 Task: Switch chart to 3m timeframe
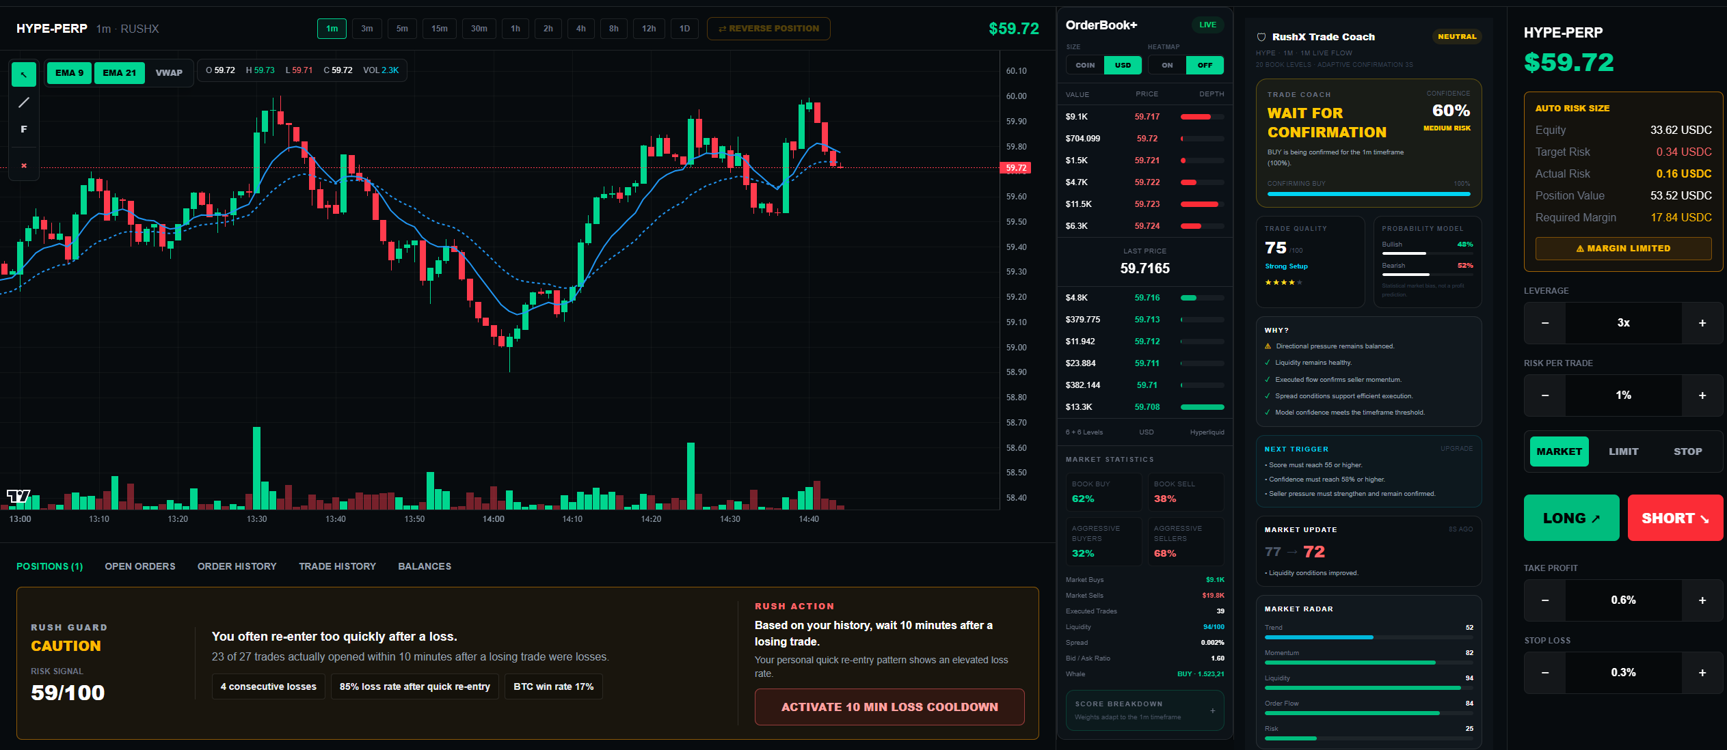coord(367,29)
